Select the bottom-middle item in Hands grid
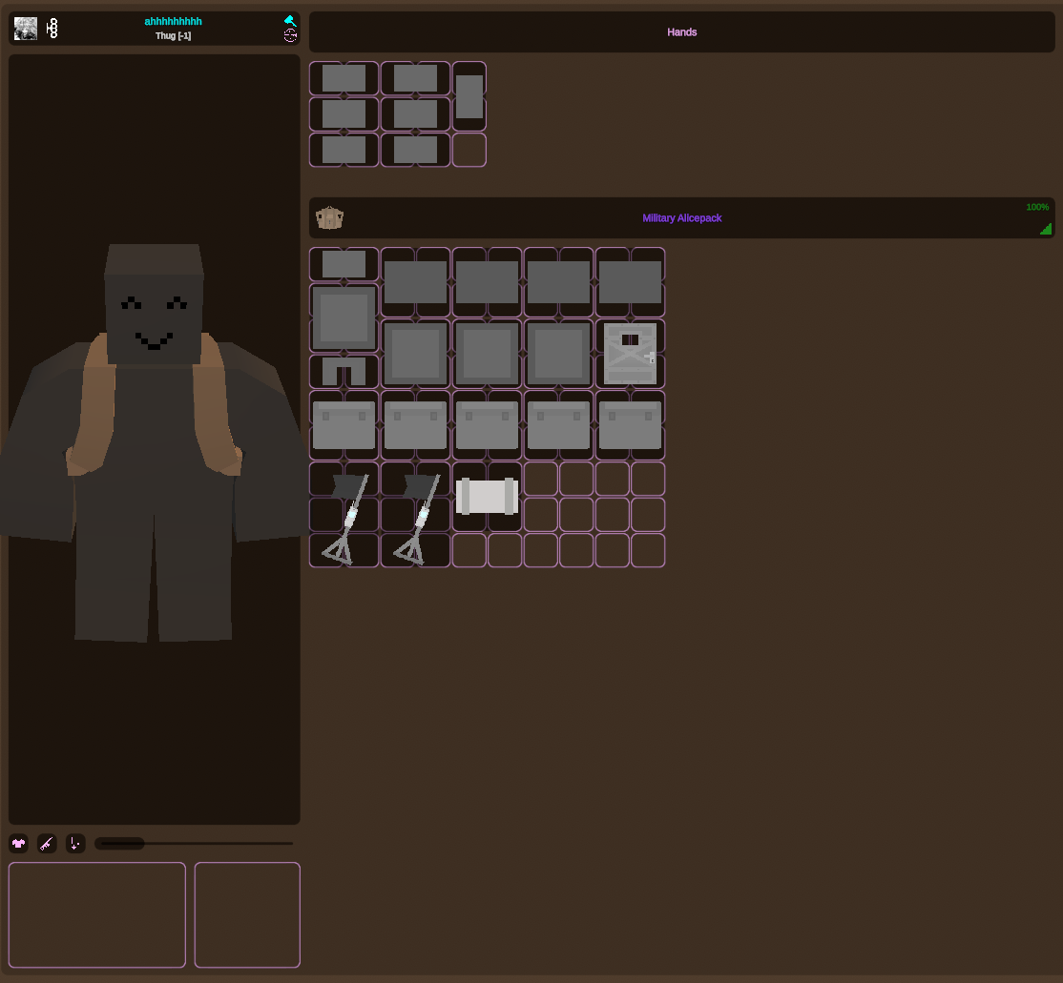 (416, 150)
